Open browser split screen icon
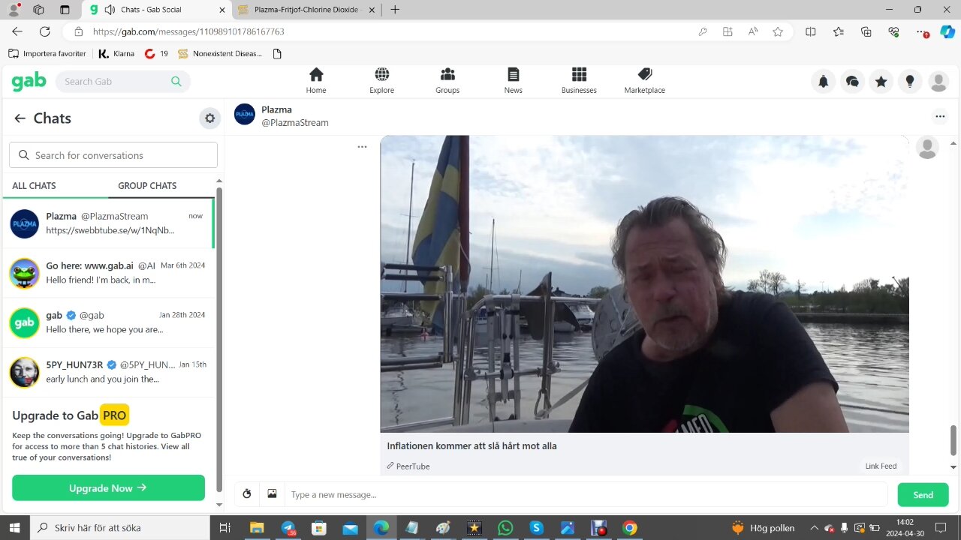This screenshot has width=961, height=540. point(811,31)
